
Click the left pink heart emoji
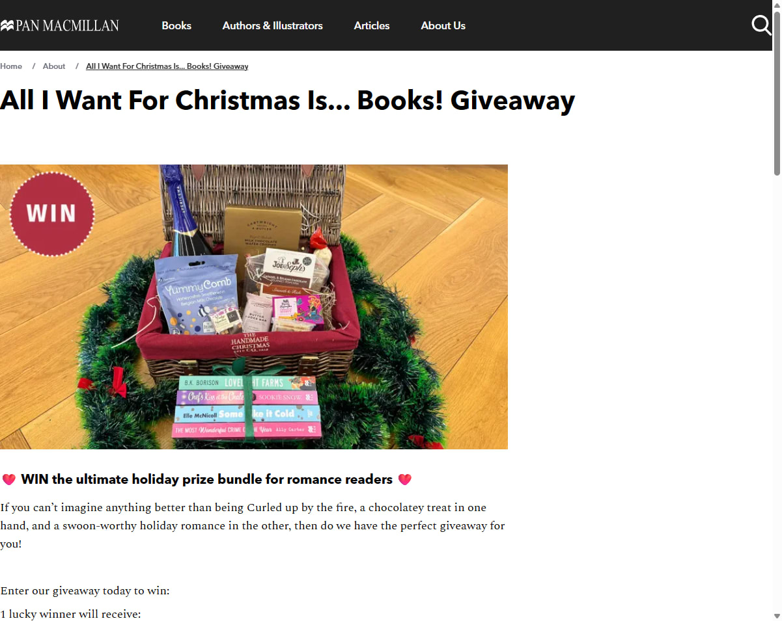(x=8, y=480)
